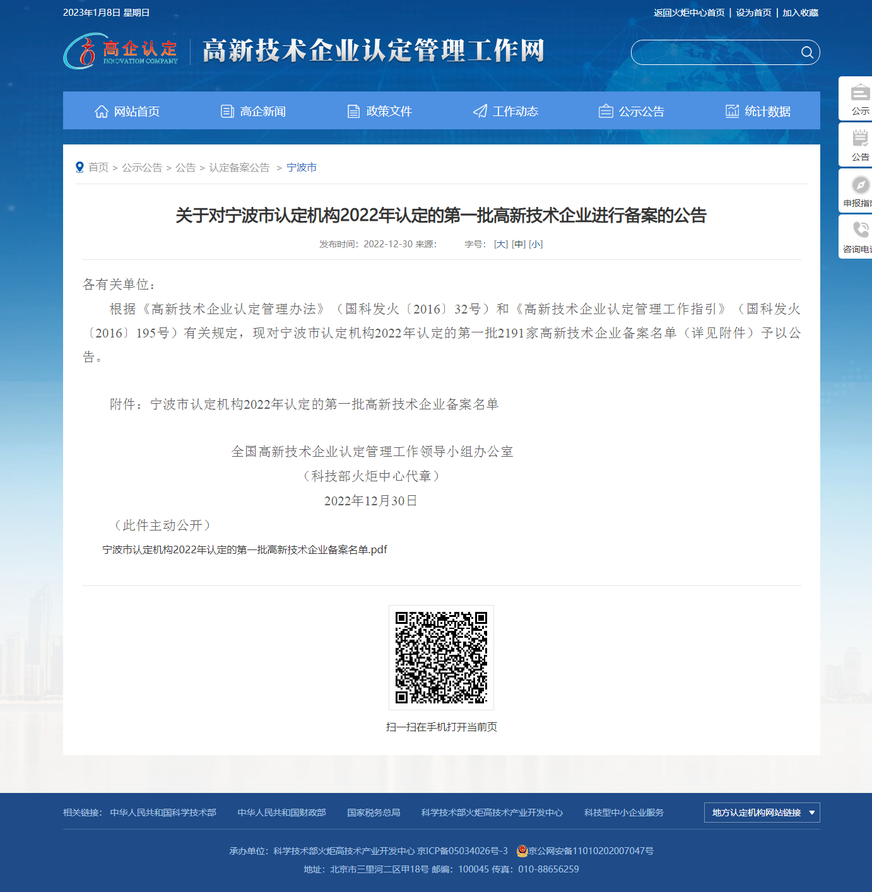Click the 高企新闻 news icon
Viewport: 872px width, 892px height.
click(x=227, y=110)
